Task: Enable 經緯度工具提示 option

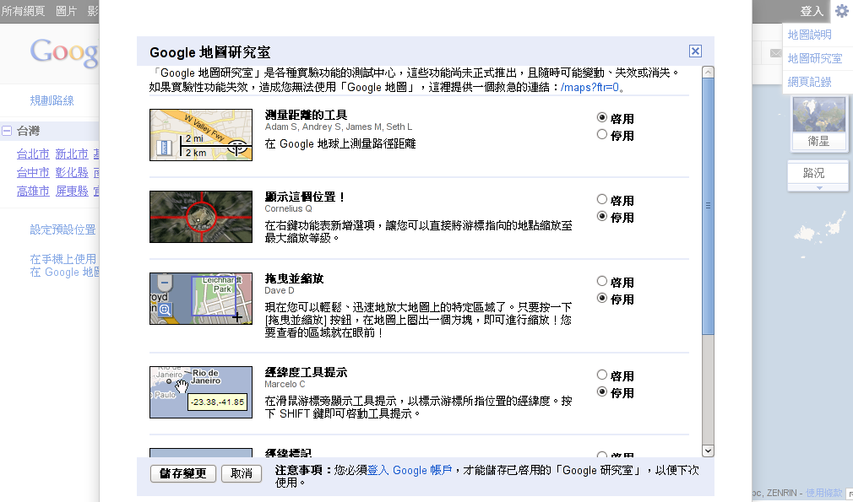Action: (602, 375)
